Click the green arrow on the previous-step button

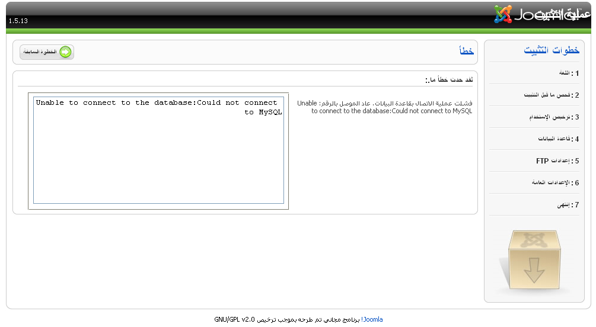65,52
